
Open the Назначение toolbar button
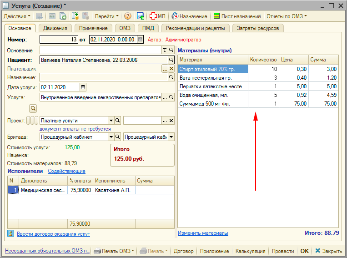189,16
